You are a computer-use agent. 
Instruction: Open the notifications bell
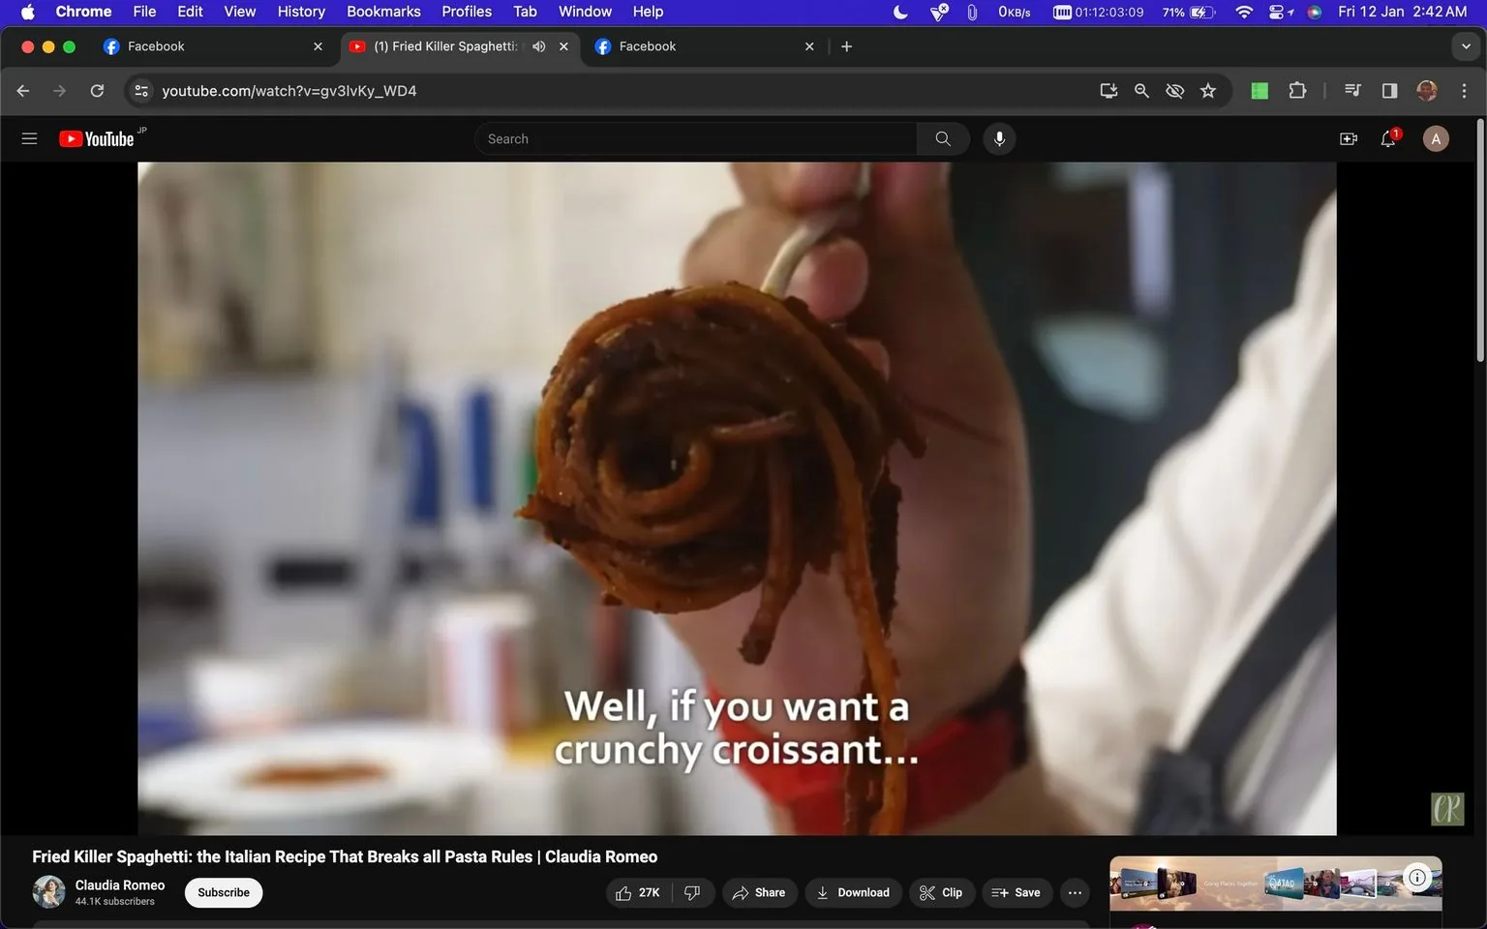(1387, 138)
